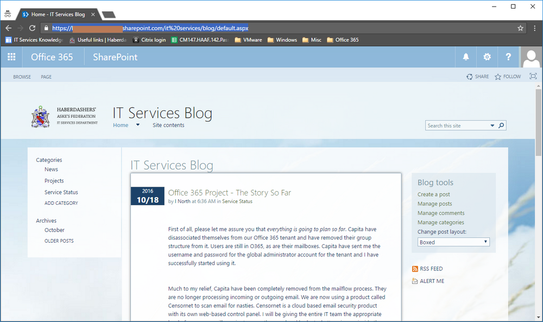Open the News category
Viewport: 543px width, 322px height.
(51, 169)
